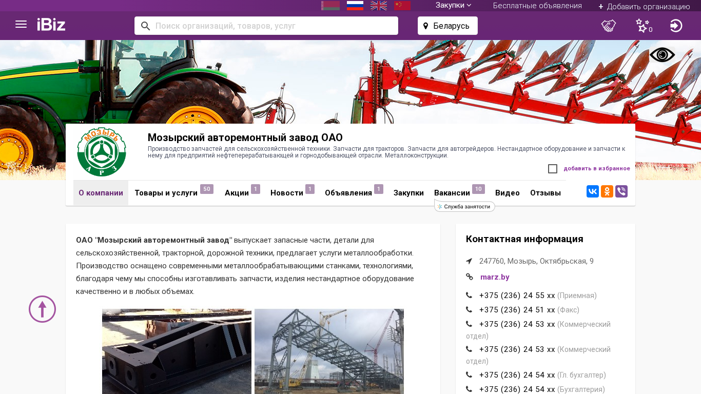Reveal Гл. бухгалтер phone number
Viewport: 701px width, 394px height.
tap(517, 375)
